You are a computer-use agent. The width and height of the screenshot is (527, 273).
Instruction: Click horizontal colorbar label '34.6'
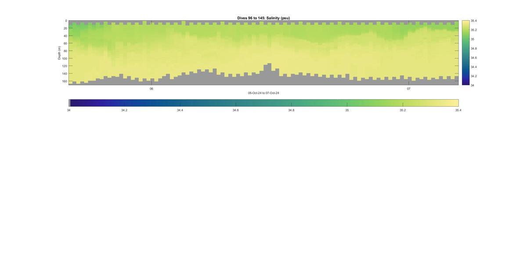(236, 110)
